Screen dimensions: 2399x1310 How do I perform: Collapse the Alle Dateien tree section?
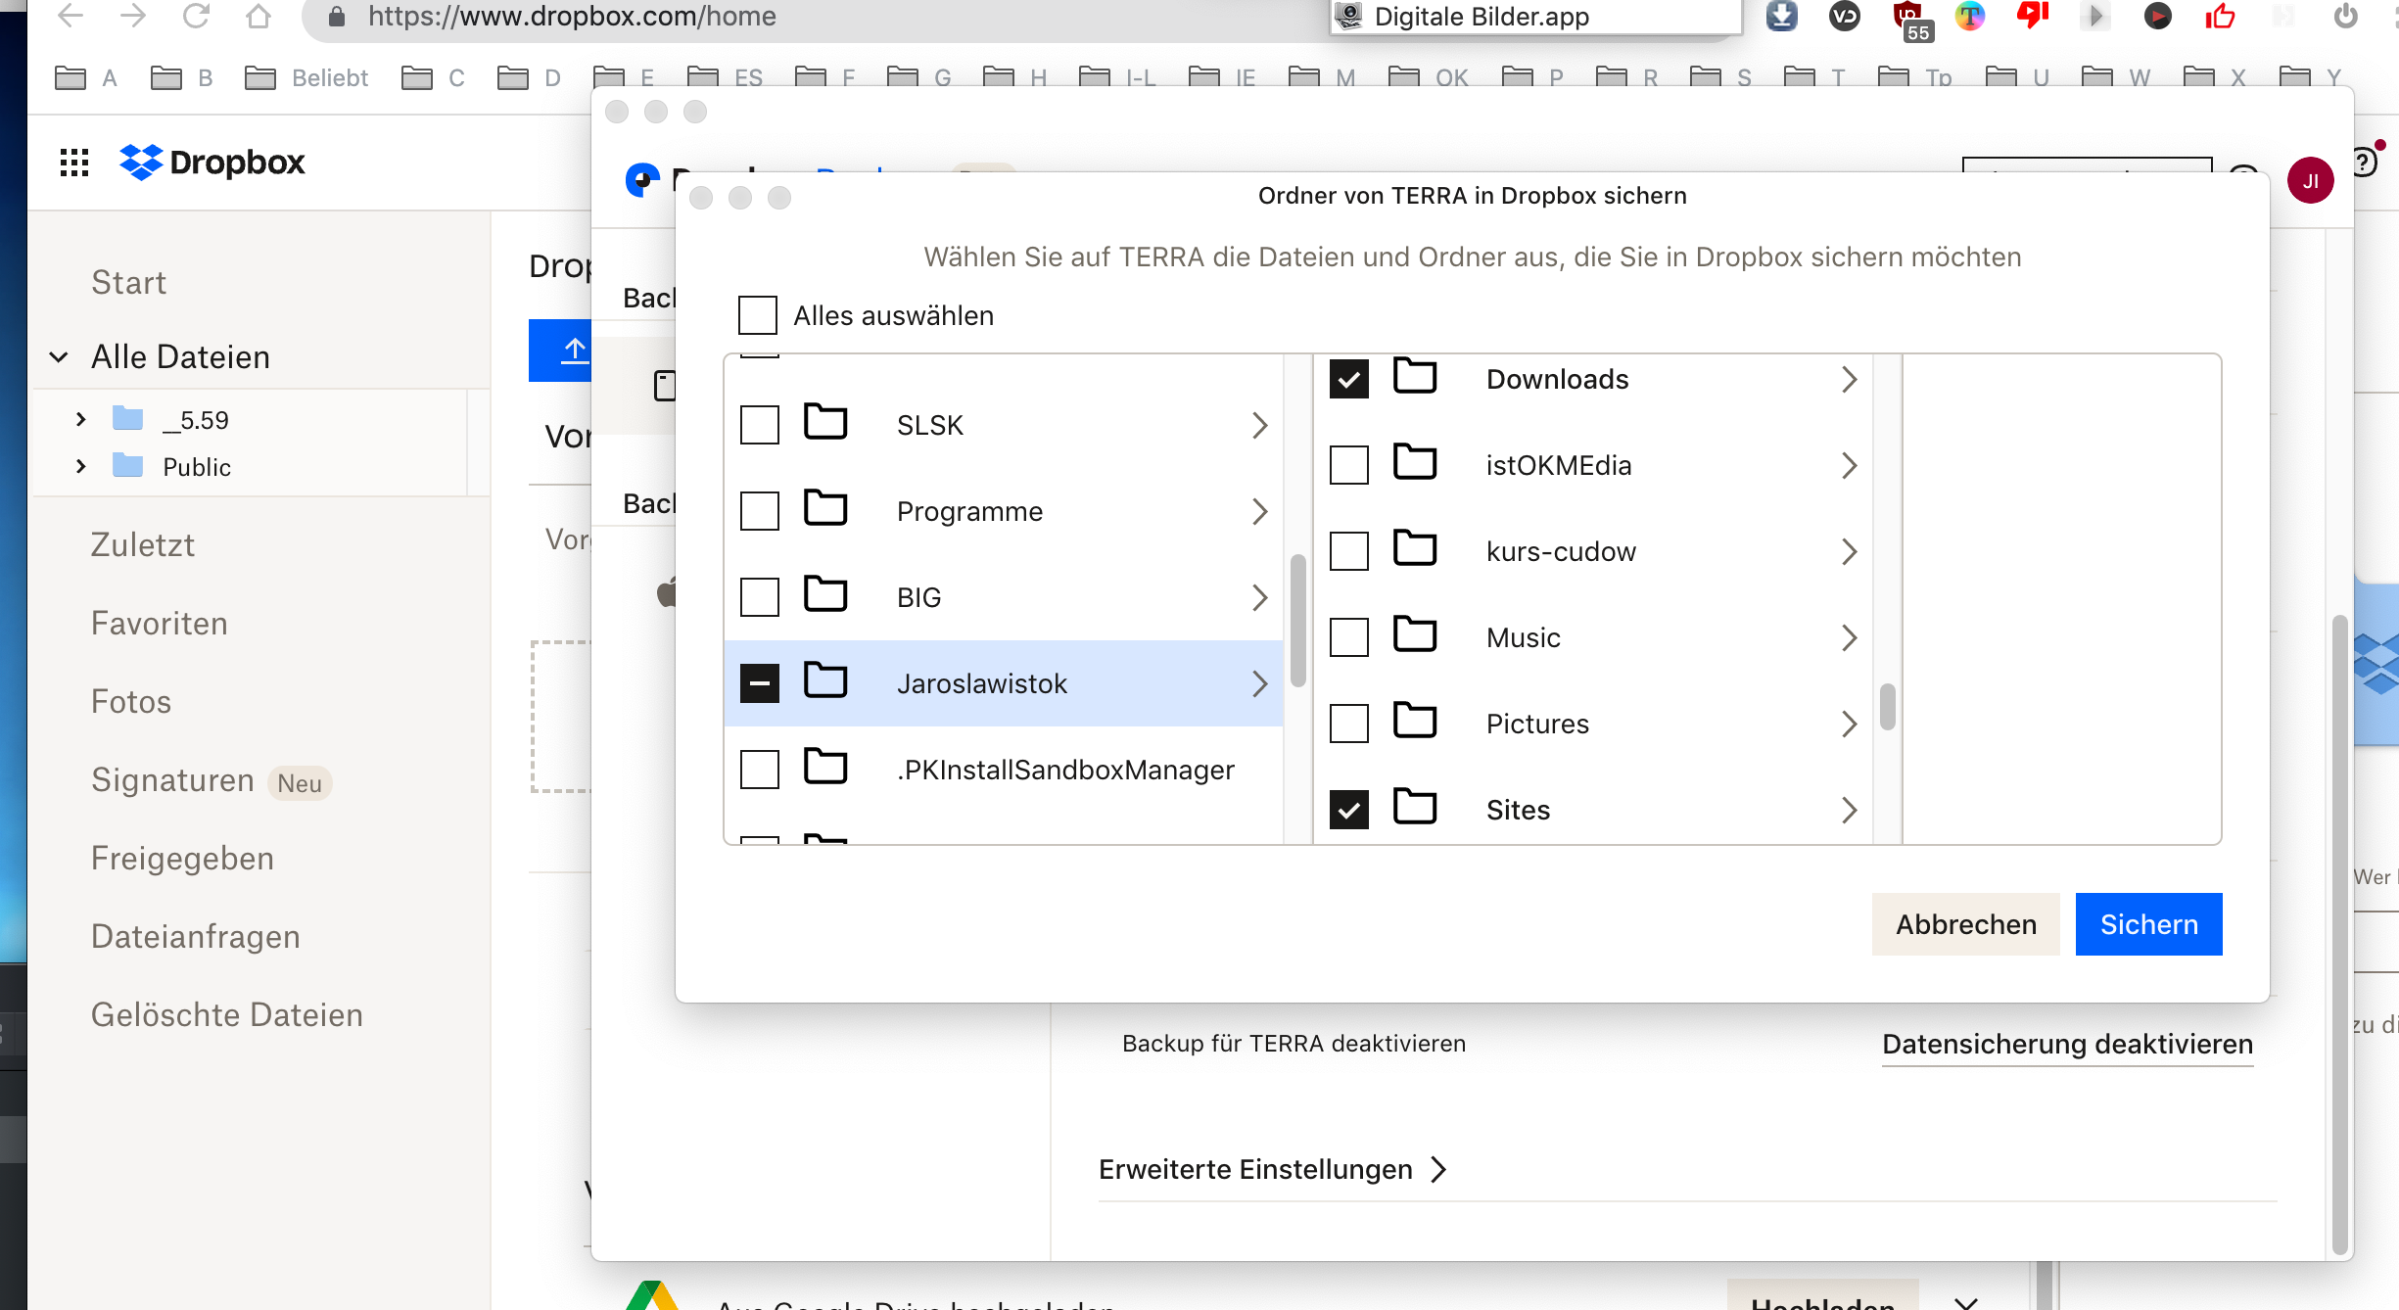59,357
